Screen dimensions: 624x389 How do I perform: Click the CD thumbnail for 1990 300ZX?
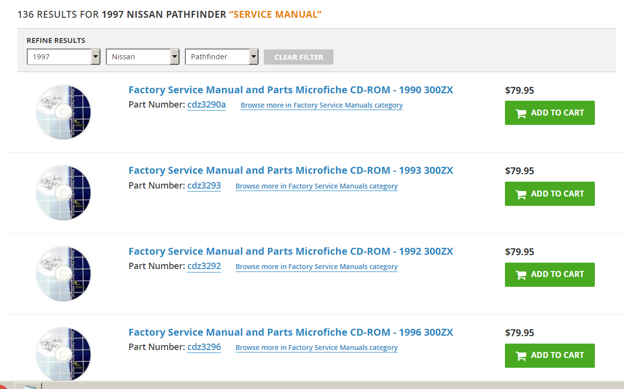(63, 112)
